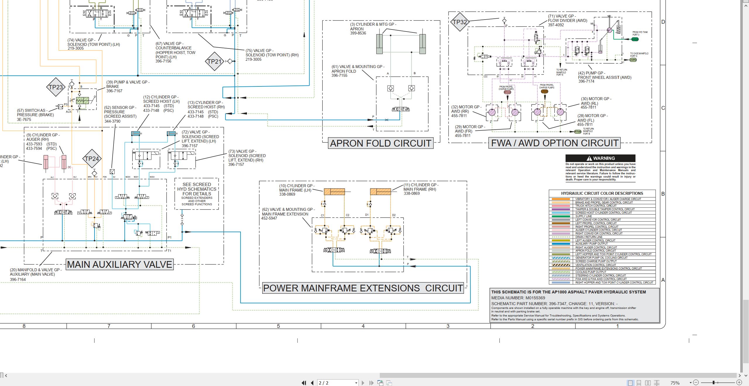Click POWER MAINFRAME EXTENSIONS CIRCUIT title
Screen dimensions: 749x386
363,288
